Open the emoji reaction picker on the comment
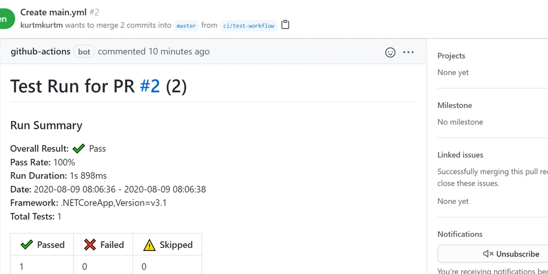The image size is (548, 274). [390, 53]
